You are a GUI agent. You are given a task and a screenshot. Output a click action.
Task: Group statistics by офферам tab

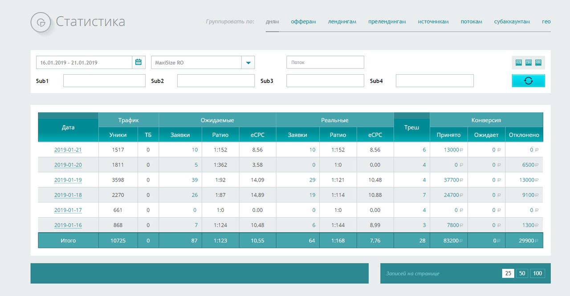(303, 21)
